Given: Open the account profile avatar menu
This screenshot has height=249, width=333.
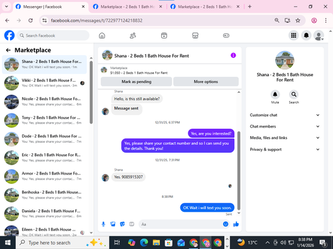Looking at the screenshot, I should [318, 35].
